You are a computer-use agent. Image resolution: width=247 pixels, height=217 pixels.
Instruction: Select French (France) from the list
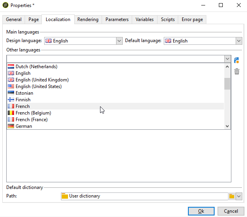point(31,120)
